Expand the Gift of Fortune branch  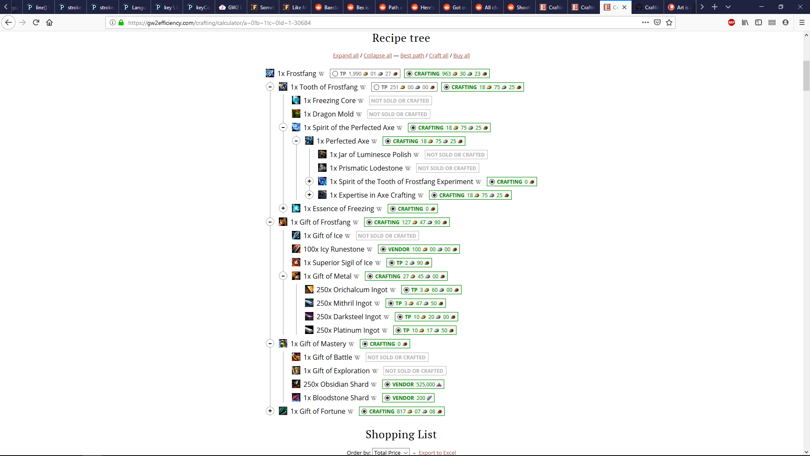270,411
